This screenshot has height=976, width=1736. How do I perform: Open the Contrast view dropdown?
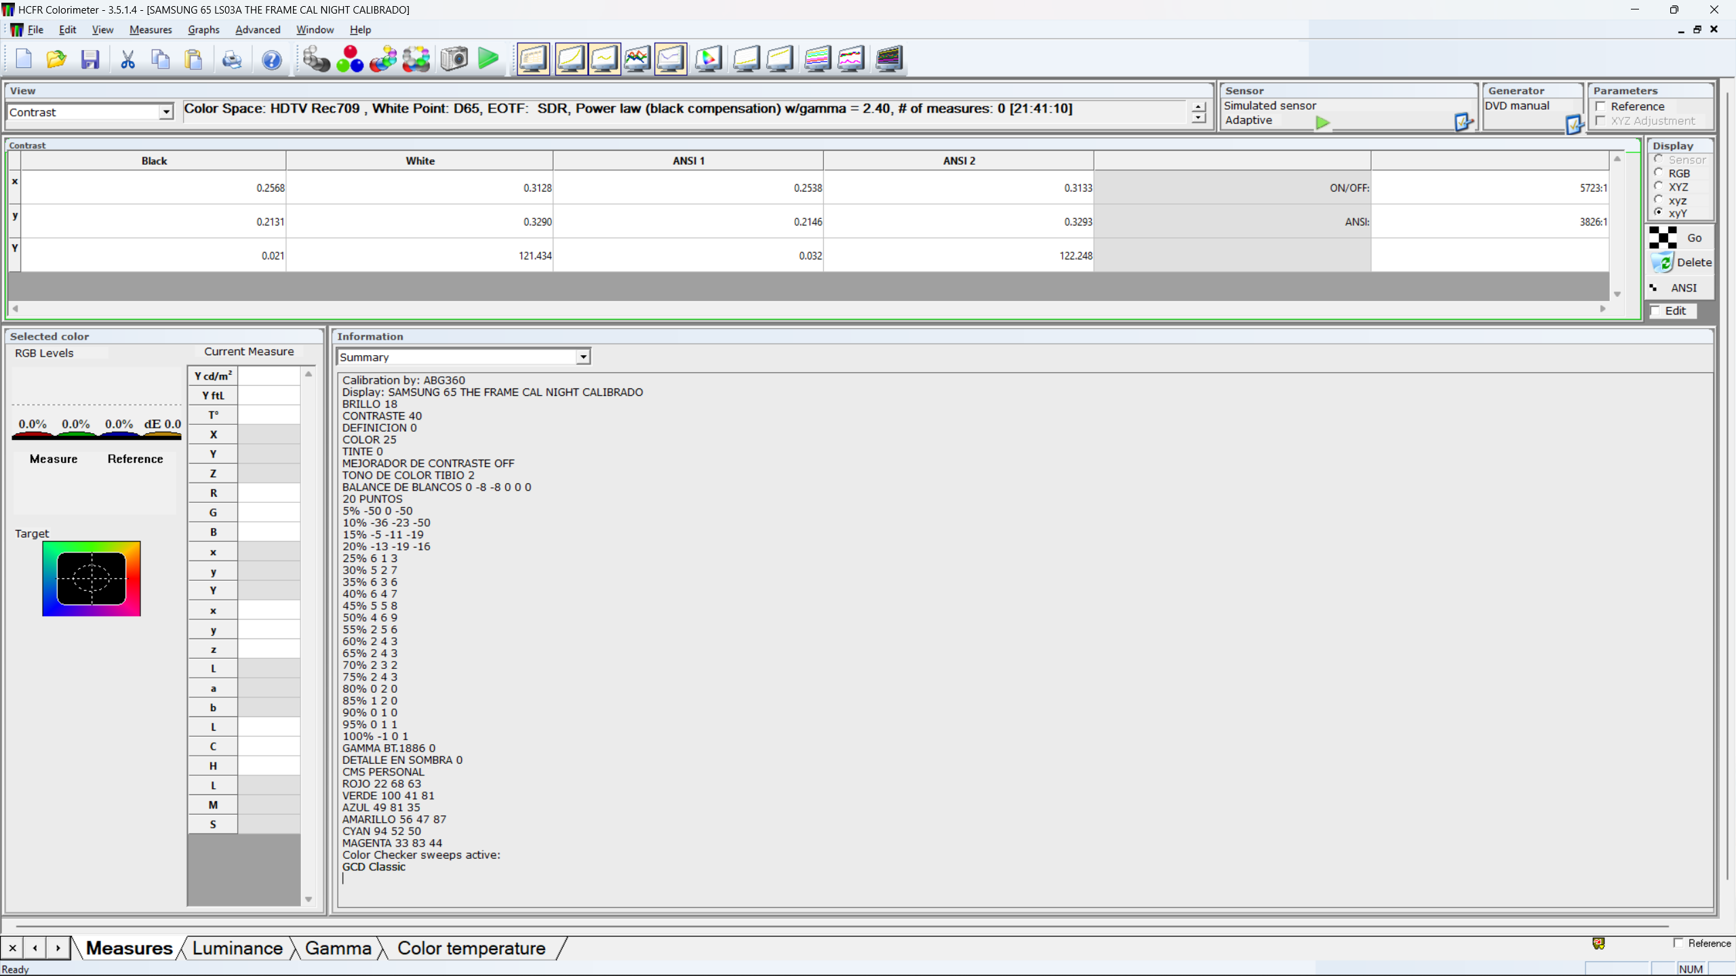165,113
